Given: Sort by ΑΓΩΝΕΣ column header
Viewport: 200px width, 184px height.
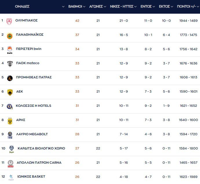Looking at the screenshot, I should click(98, 6).
